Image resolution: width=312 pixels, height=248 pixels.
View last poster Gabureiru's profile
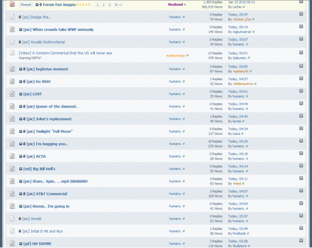(240, 58)
